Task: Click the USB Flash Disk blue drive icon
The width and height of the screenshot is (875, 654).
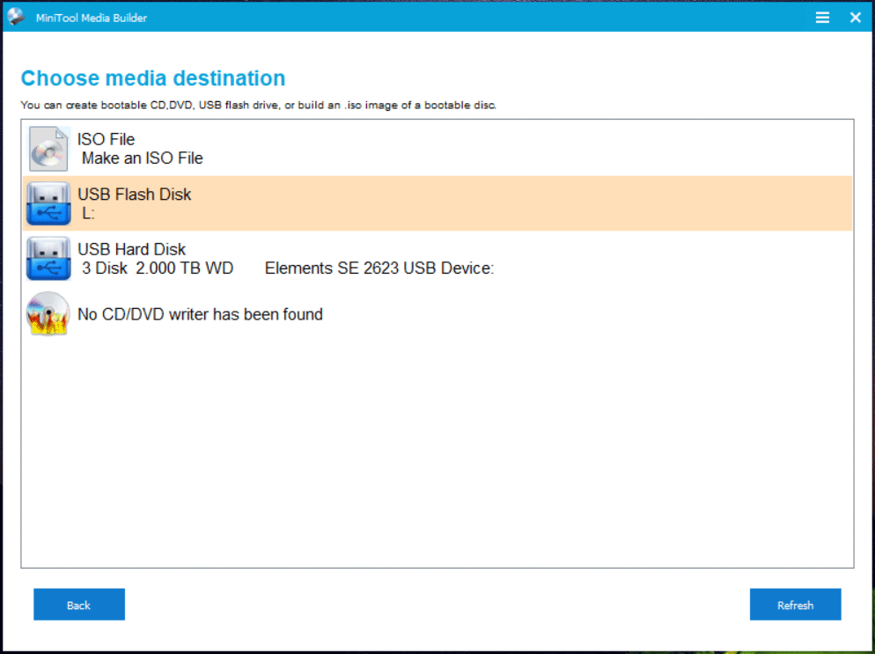Action: [48, 203]
